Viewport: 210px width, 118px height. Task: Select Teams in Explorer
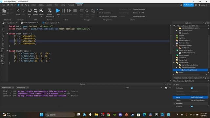click(181, 72)
